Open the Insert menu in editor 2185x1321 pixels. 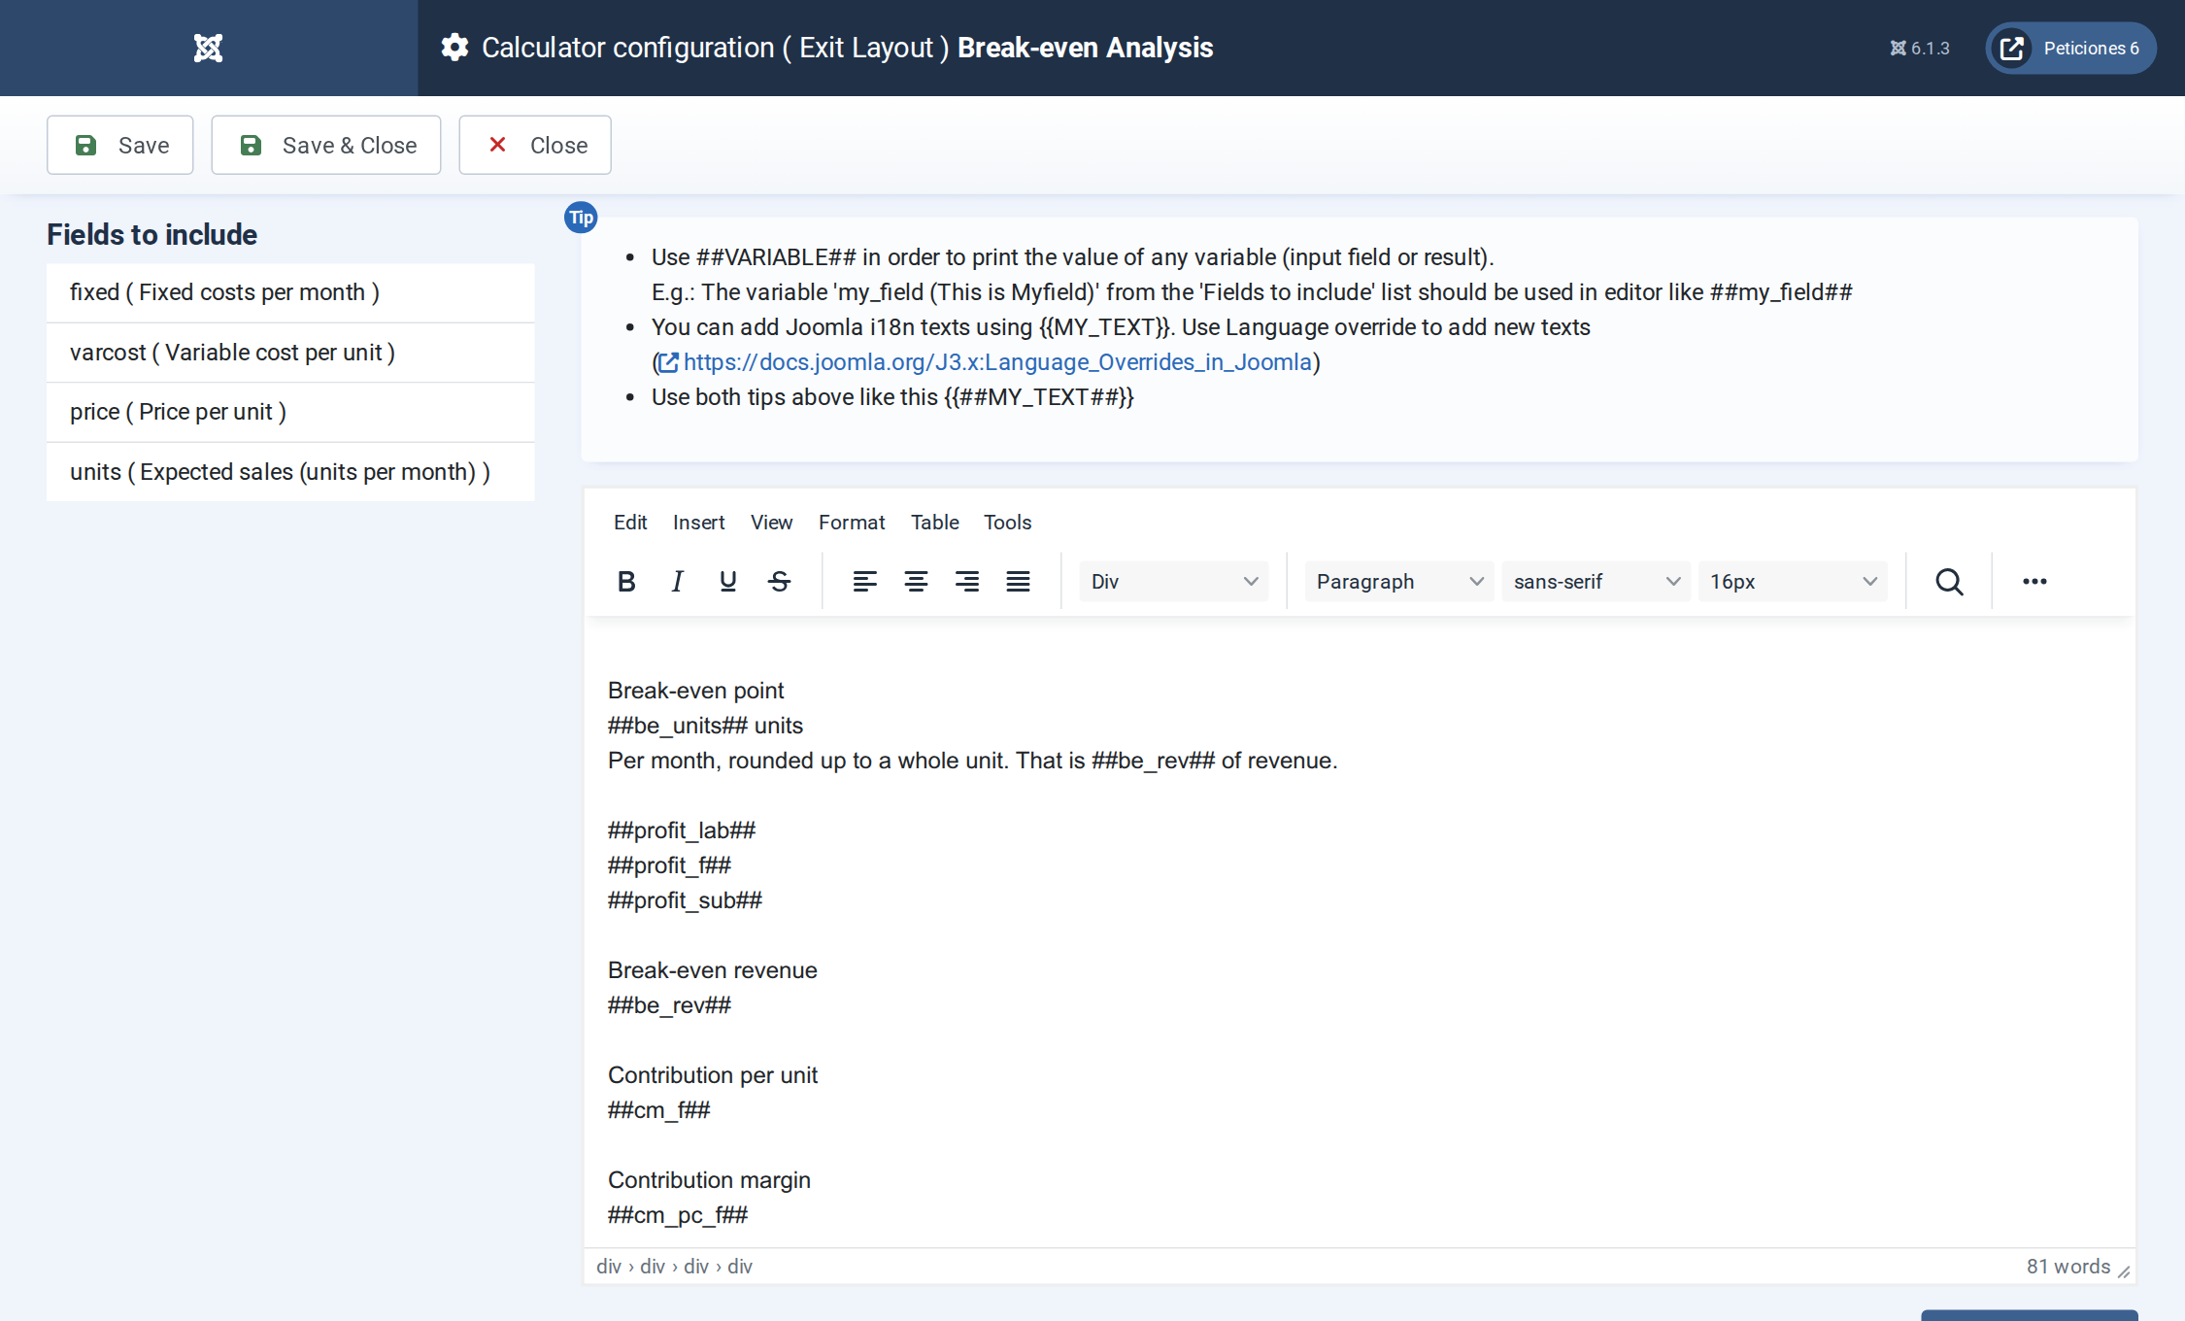pyautogui.click(x=698, y=523)
